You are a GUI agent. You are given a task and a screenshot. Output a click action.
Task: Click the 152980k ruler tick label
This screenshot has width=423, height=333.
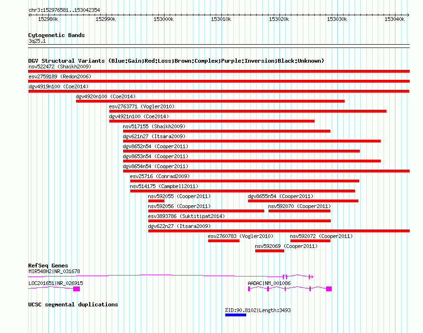[x=48, y=19]
